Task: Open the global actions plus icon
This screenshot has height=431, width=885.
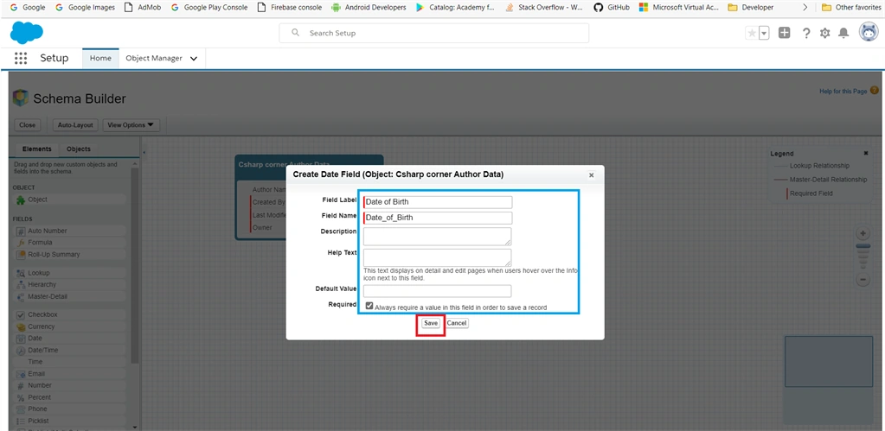Action: tap(784, 33)
